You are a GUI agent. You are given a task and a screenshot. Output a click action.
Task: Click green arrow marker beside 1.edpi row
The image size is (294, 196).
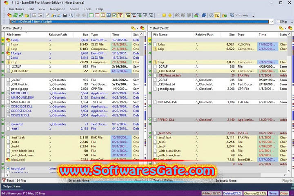click(x=3, y=40)
